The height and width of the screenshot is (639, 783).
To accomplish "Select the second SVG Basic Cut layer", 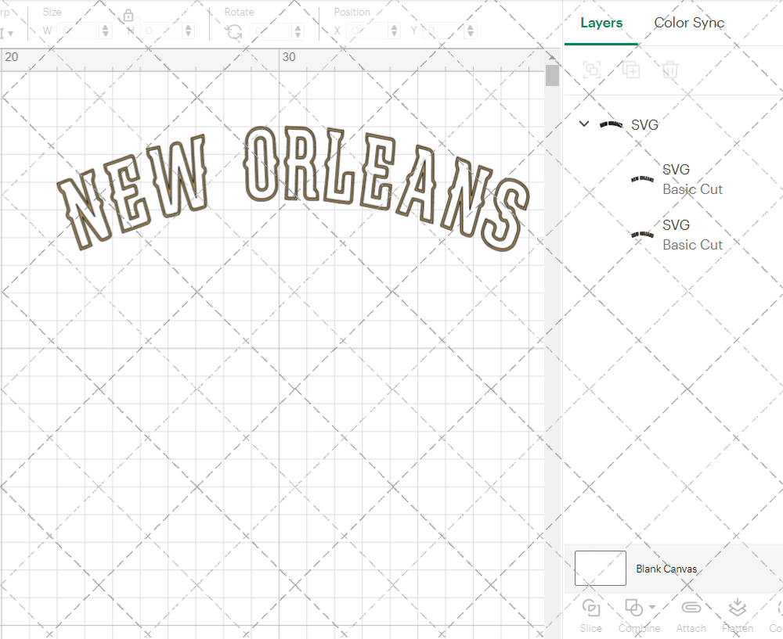I will pos(673,235).
